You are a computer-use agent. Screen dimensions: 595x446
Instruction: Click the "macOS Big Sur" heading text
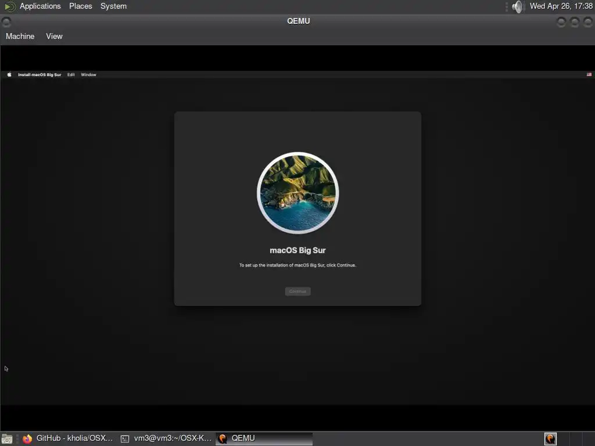(297, 250)
